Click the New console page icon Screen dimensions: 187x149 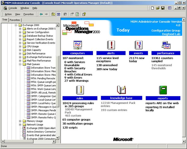click(152, 8)
